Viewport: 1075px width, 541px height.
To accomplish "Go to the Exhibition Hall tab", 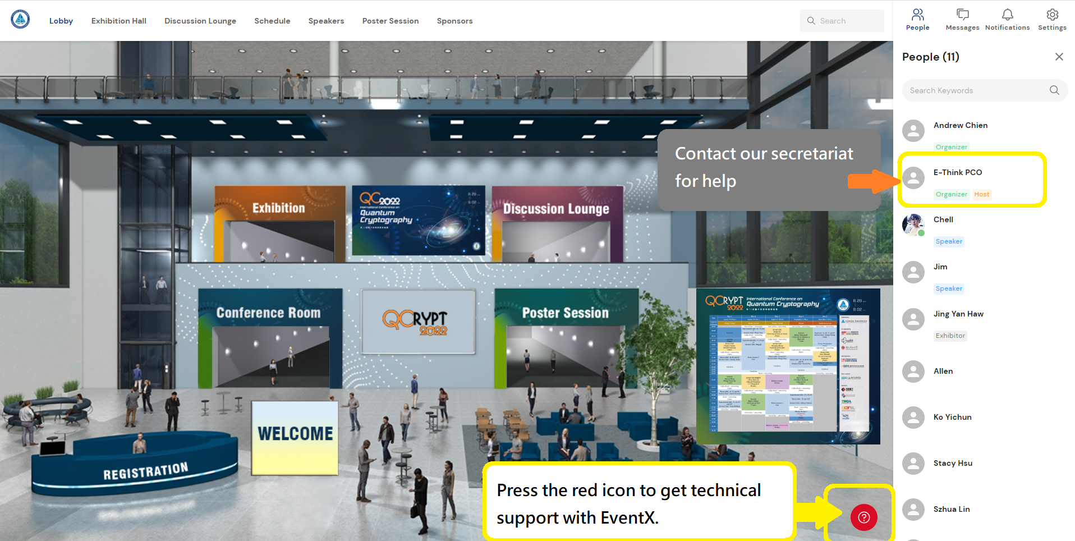I will (x=118, y=21).
